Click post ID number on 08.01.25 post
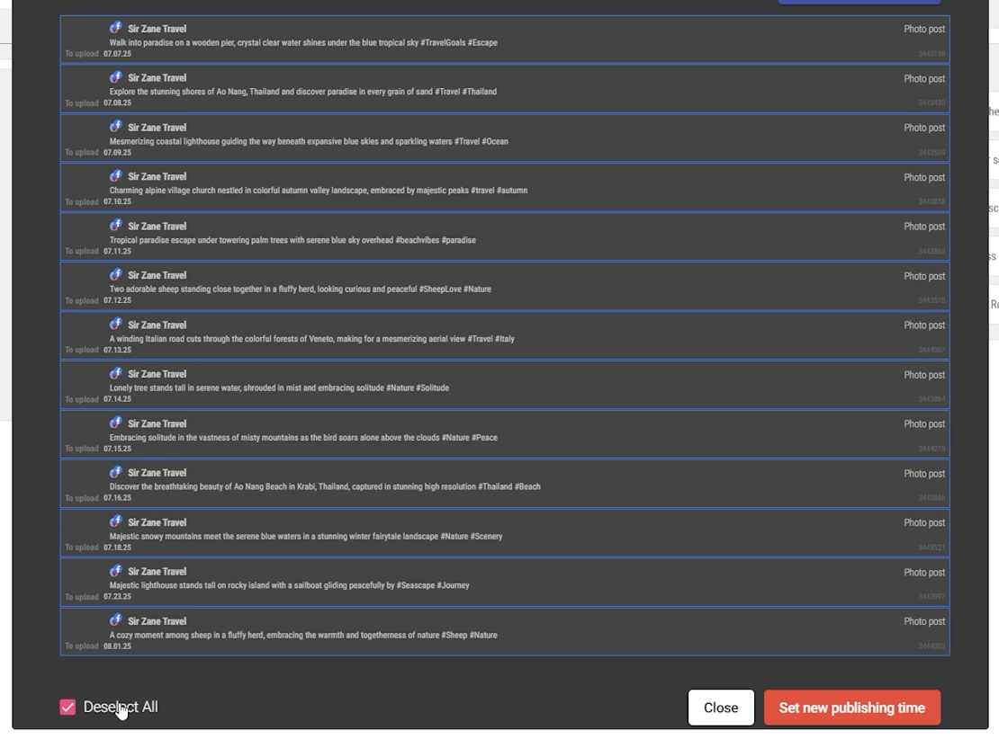Screen dimensions: 999x739 pyautogui.click(x=931, y=646)
